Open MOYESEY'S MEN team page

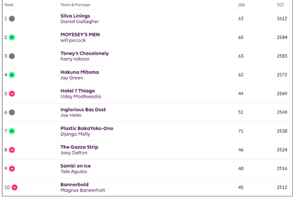[x=80, y=35]
